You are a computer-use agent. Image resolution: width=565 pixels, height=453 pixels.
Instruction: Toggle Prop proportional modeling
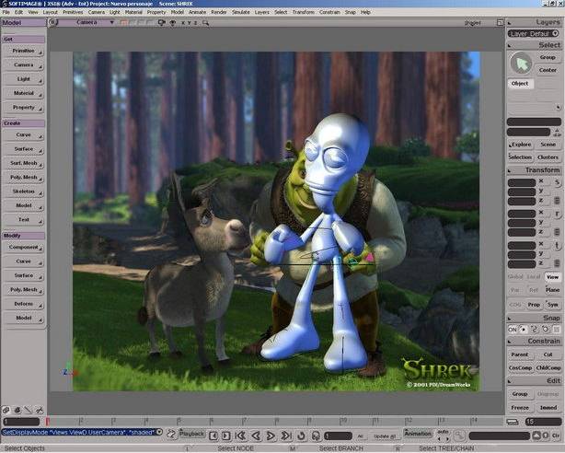pyautogui.click(x=534, y=305)
